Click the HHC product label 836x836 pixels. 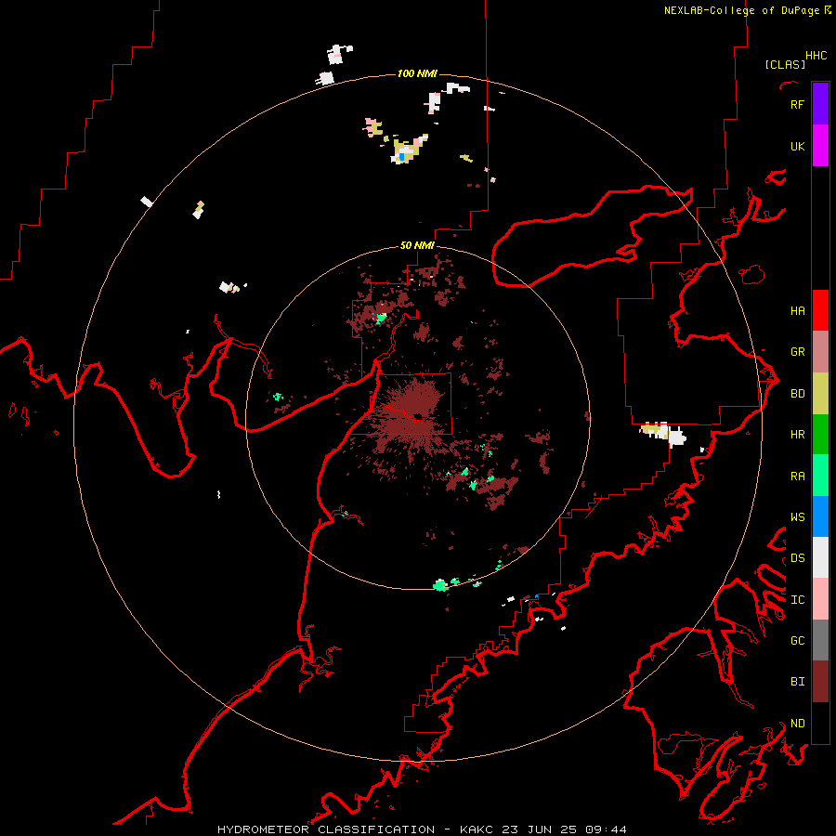point(816,56)
